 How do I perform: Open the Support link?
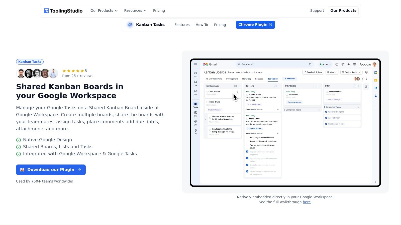(x=317, y=10)
